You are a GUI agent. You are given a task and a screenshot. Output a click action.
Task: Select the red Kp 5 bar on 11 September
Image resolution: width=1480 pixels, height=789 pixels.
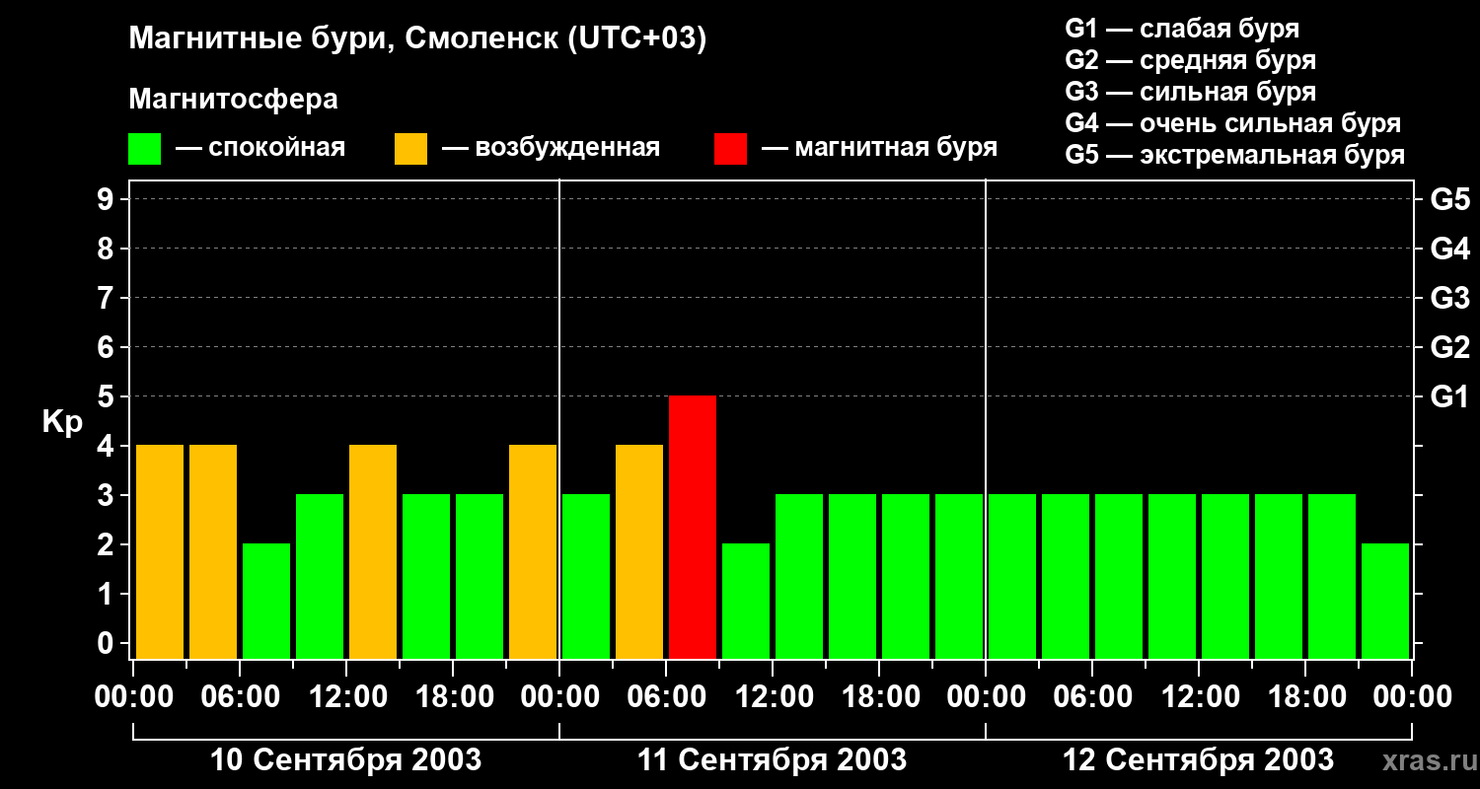pyautogui.click(x=693, y=527)
